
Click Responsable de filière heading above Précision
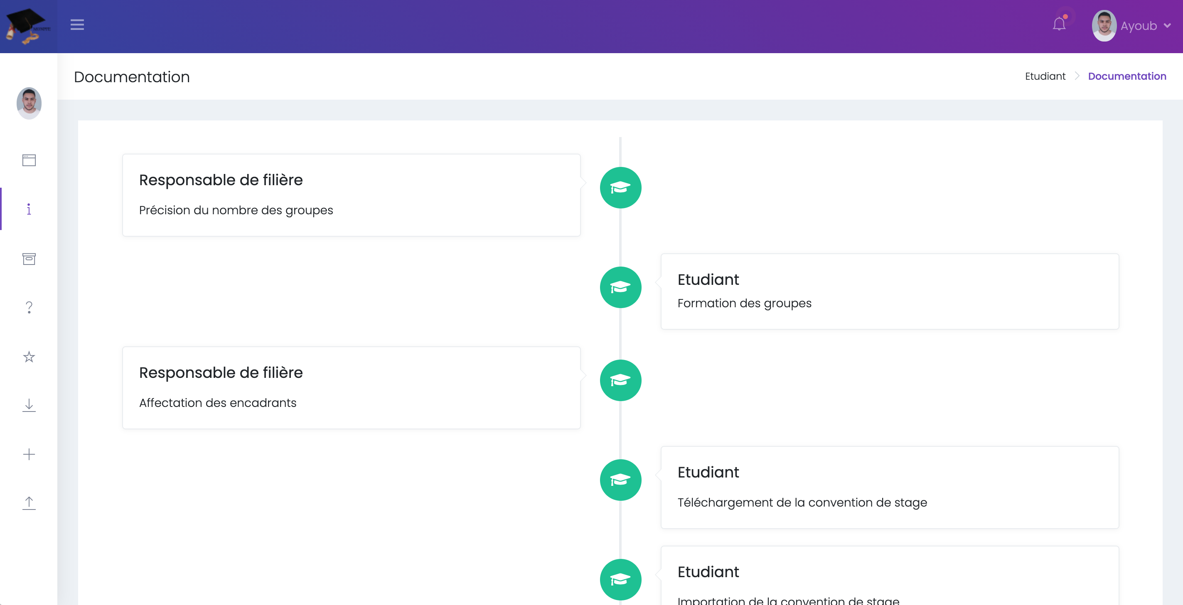click(221, 180)
